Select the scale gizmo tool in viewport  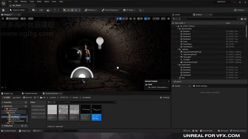coord(127,19)
